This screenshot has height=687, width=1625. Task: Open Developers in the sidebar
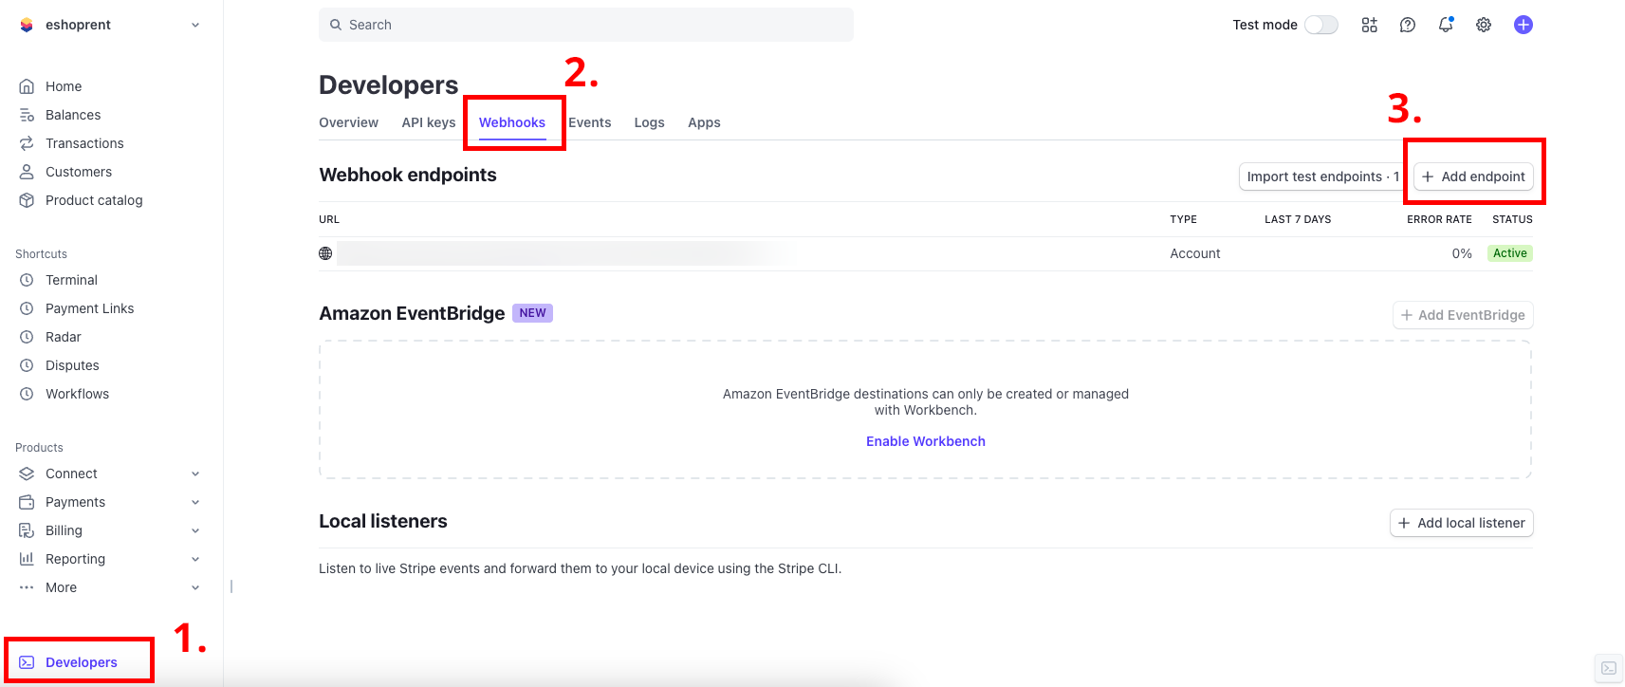pyautogui.click(x=81, y=662)
